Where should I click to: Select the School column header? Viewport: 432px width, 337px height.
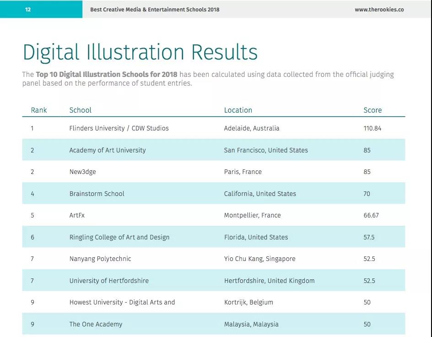pyautogui.click(x=80, y=110)
